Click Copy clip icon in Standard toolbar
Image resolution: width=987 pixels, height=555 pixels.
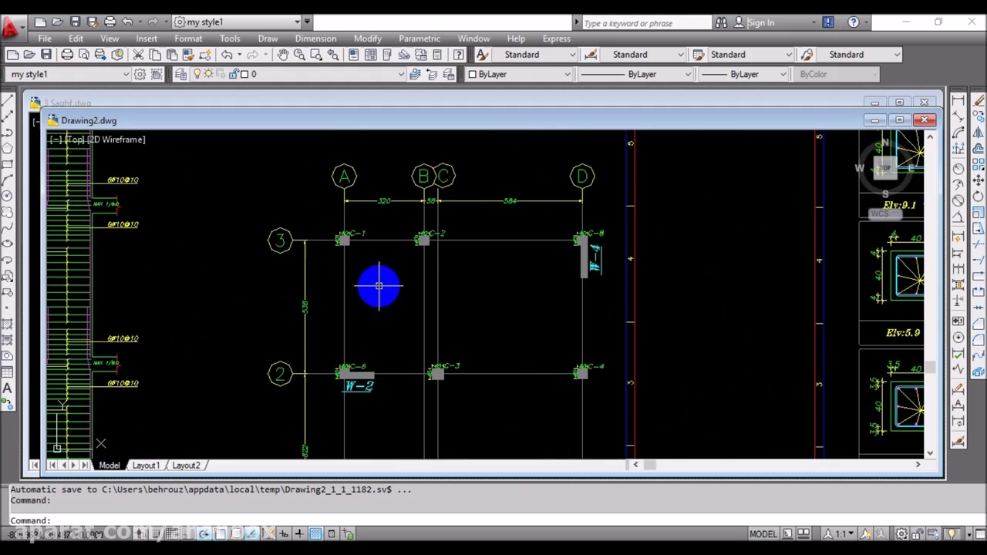(155, 55)
